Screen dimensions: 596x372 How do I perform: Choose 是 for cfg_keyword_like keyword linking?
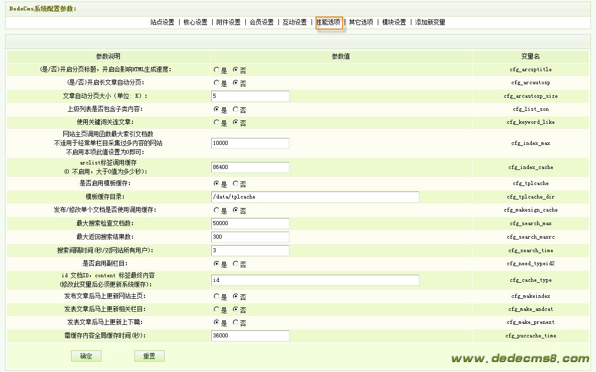(217, 122)
